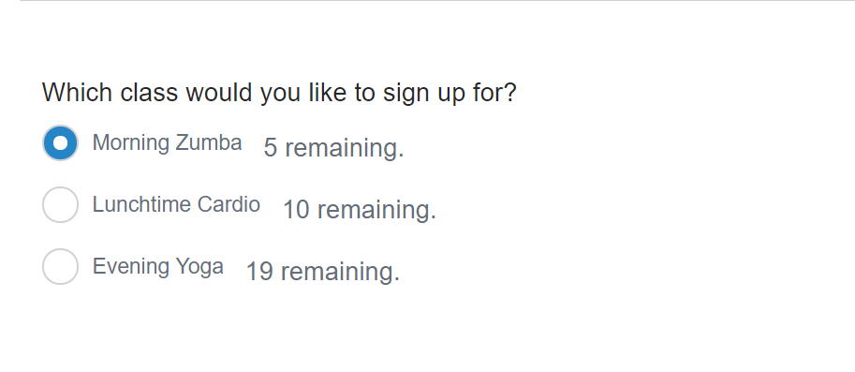
Task: Click the word 'Cardio' in the second option
Action: pos(228,204)
